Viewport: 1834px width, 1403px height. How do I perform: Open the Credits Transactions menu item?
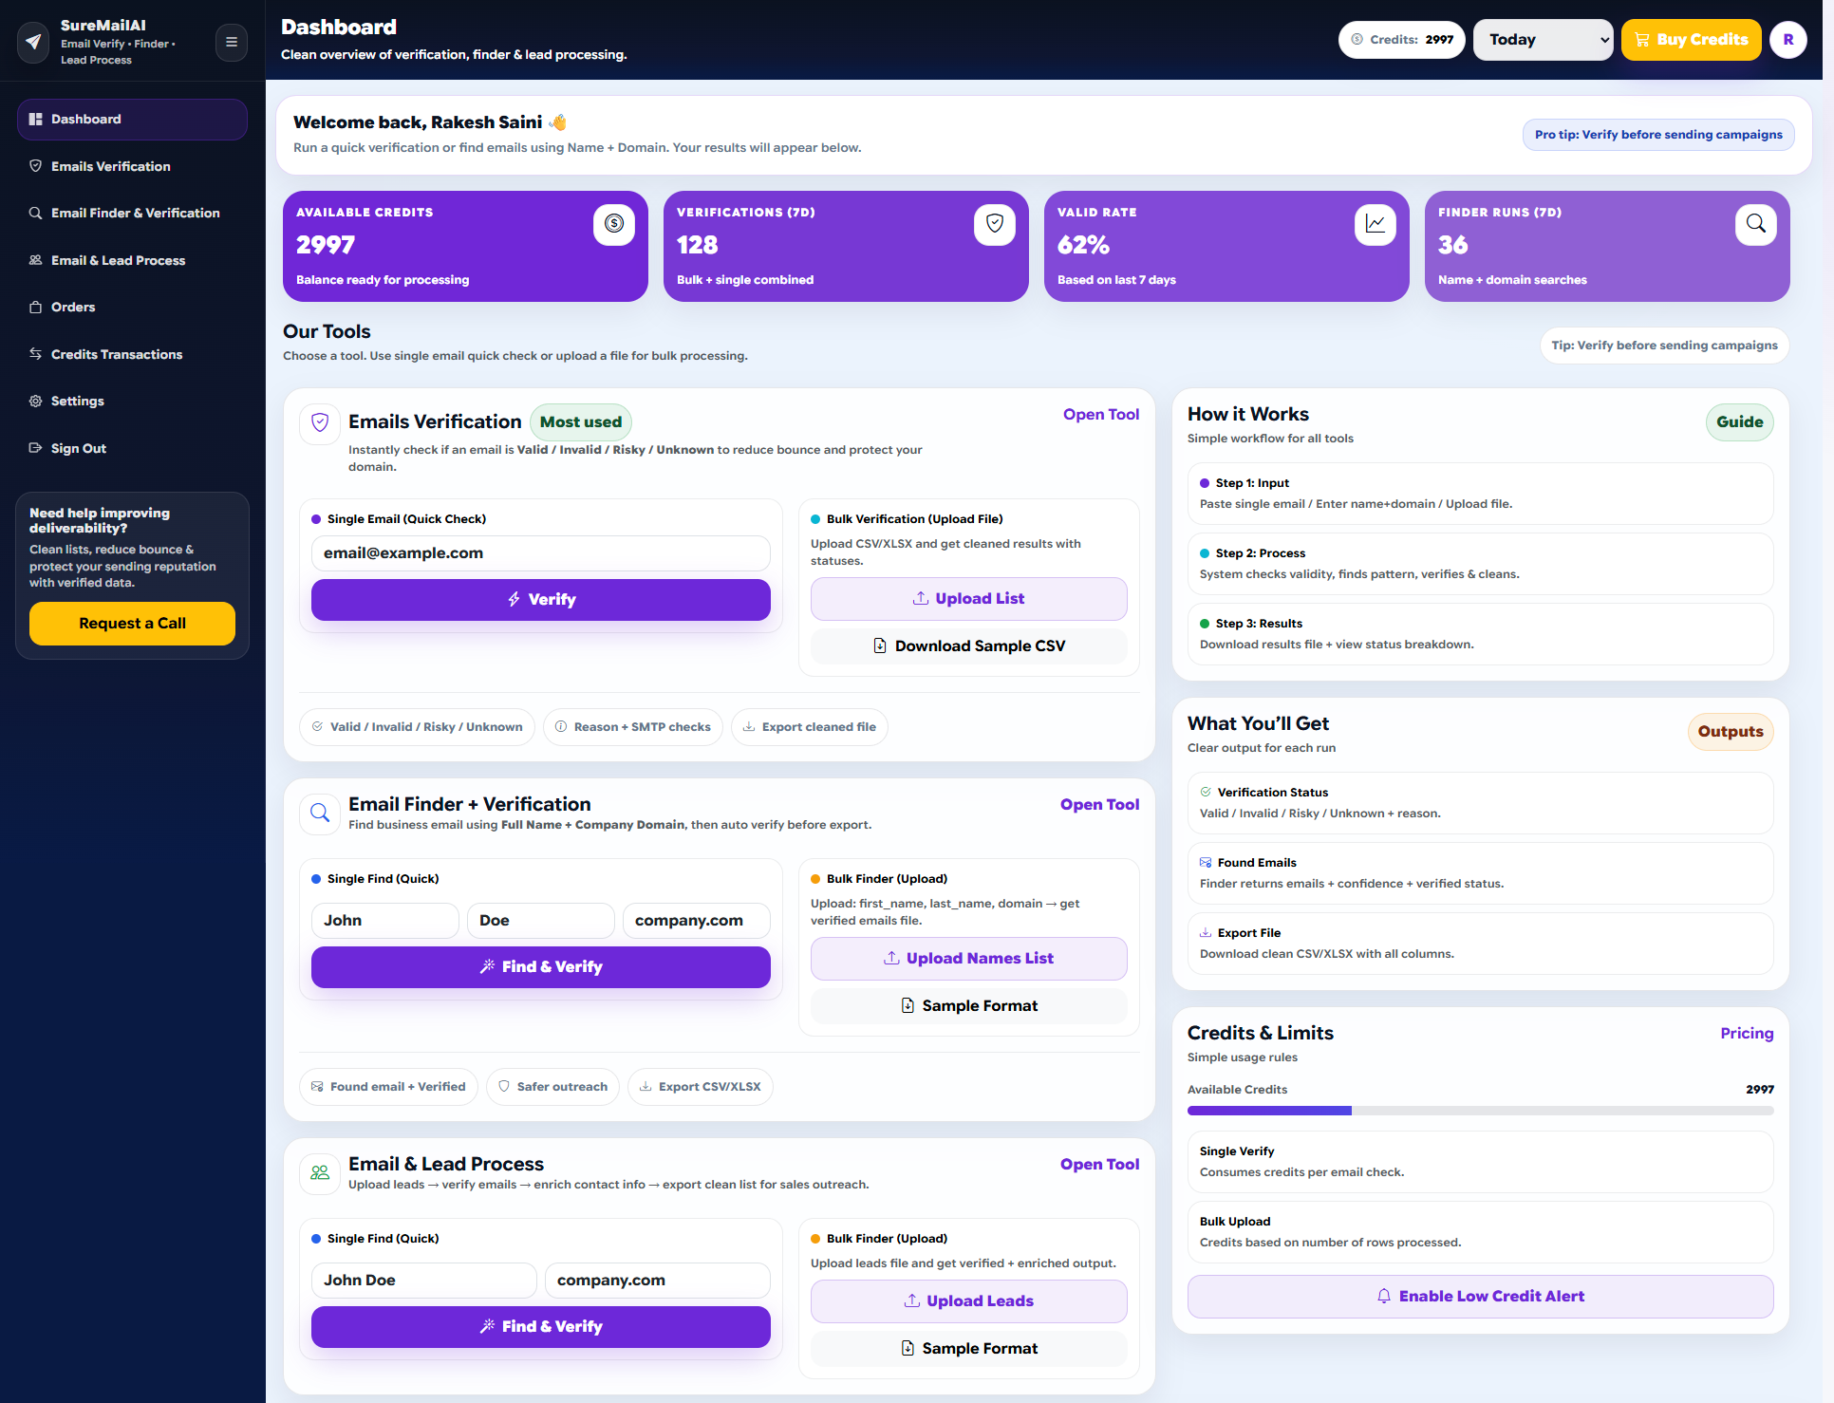click(x=132, y=354)
